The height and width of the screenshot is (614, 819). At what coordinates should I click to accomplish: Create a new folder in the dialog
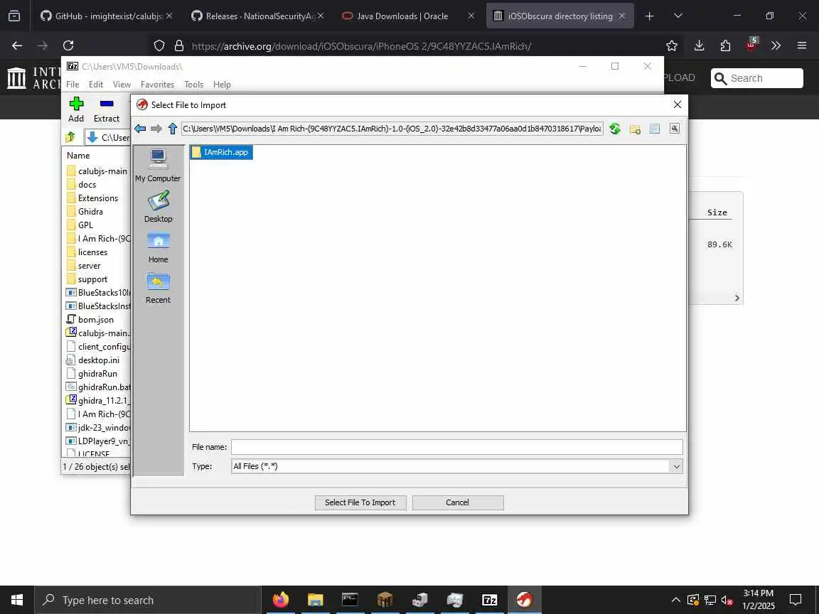click(635, 129)
